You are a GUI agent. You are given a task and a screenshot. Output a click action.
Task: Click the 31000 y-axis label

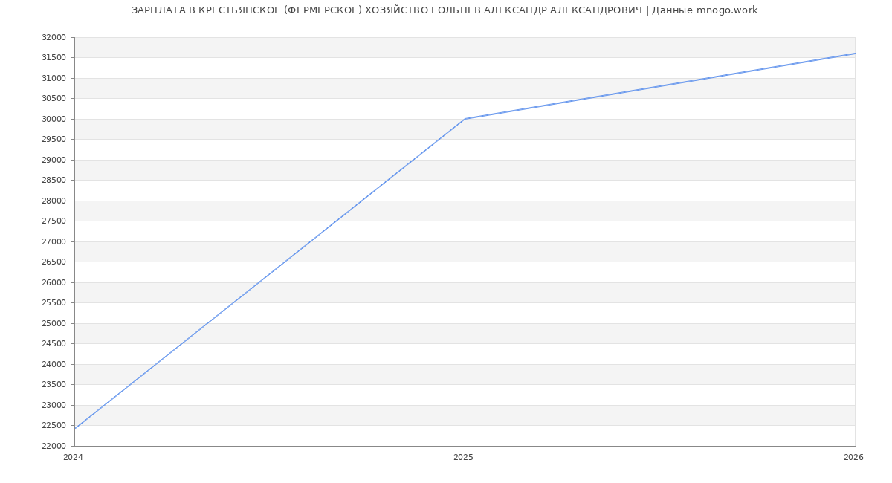click(x=54, y=78)
